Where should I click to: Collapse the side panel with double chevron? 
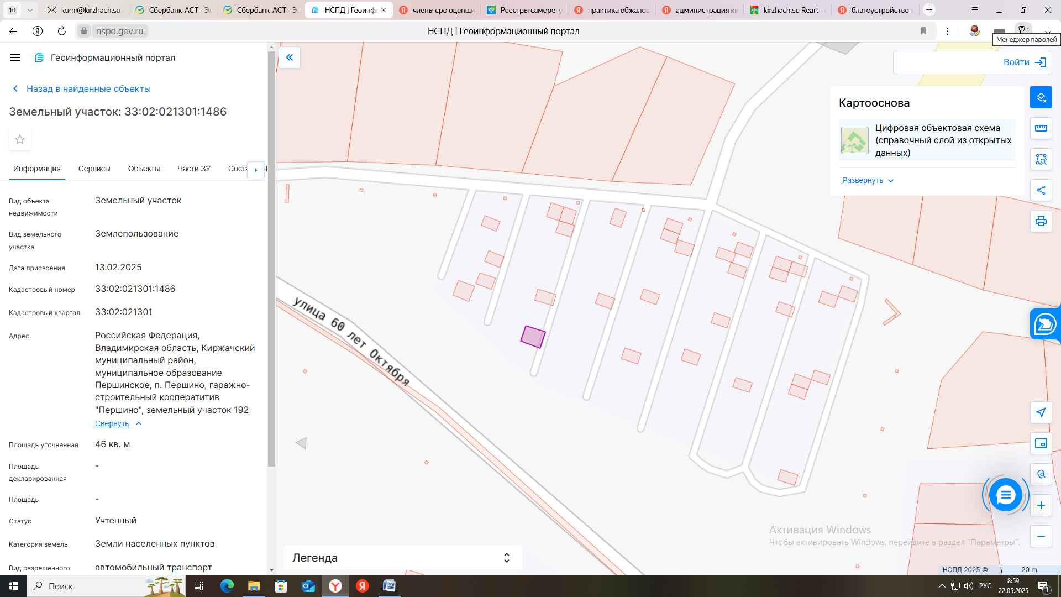[x=289, y=57]
